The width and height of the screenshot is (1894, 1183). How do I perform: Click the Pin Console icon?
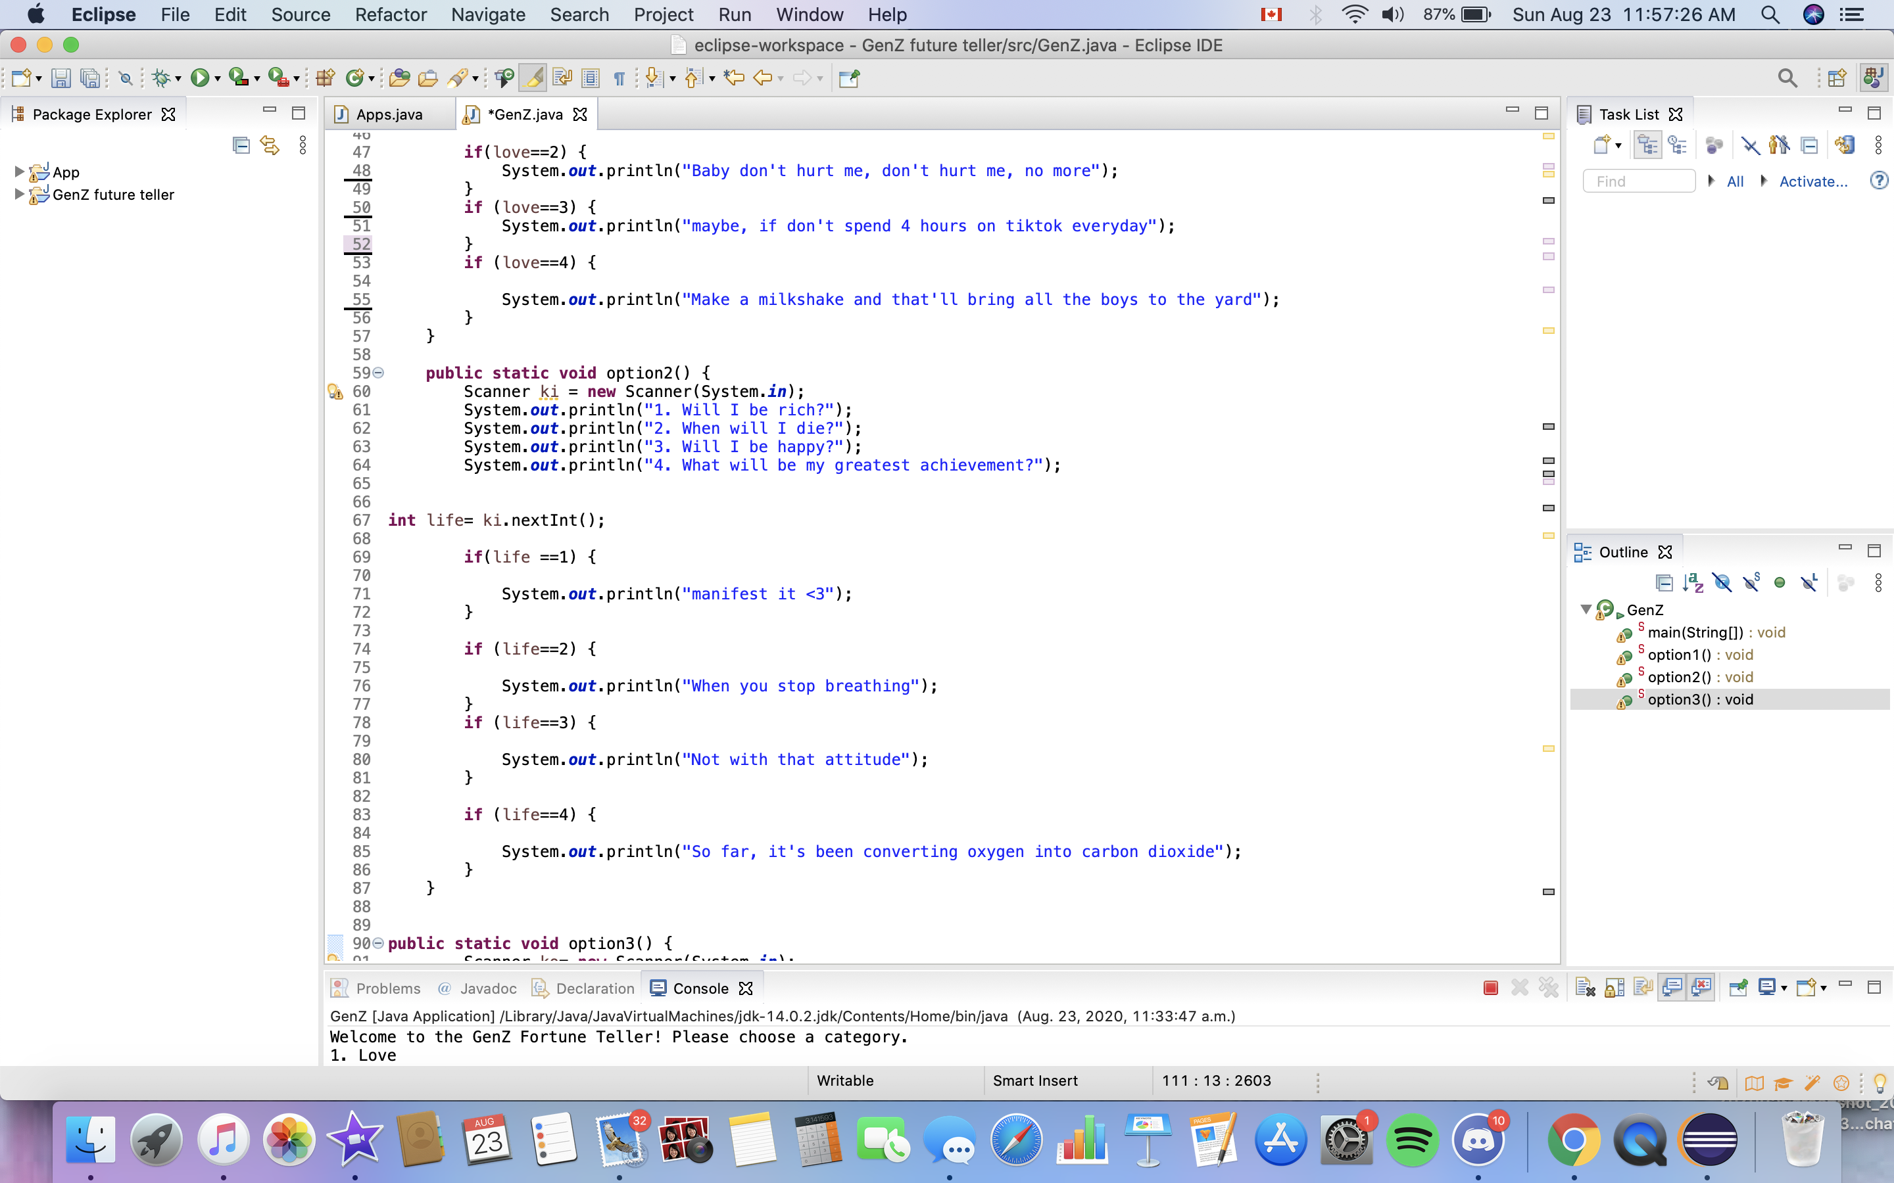1737,987
